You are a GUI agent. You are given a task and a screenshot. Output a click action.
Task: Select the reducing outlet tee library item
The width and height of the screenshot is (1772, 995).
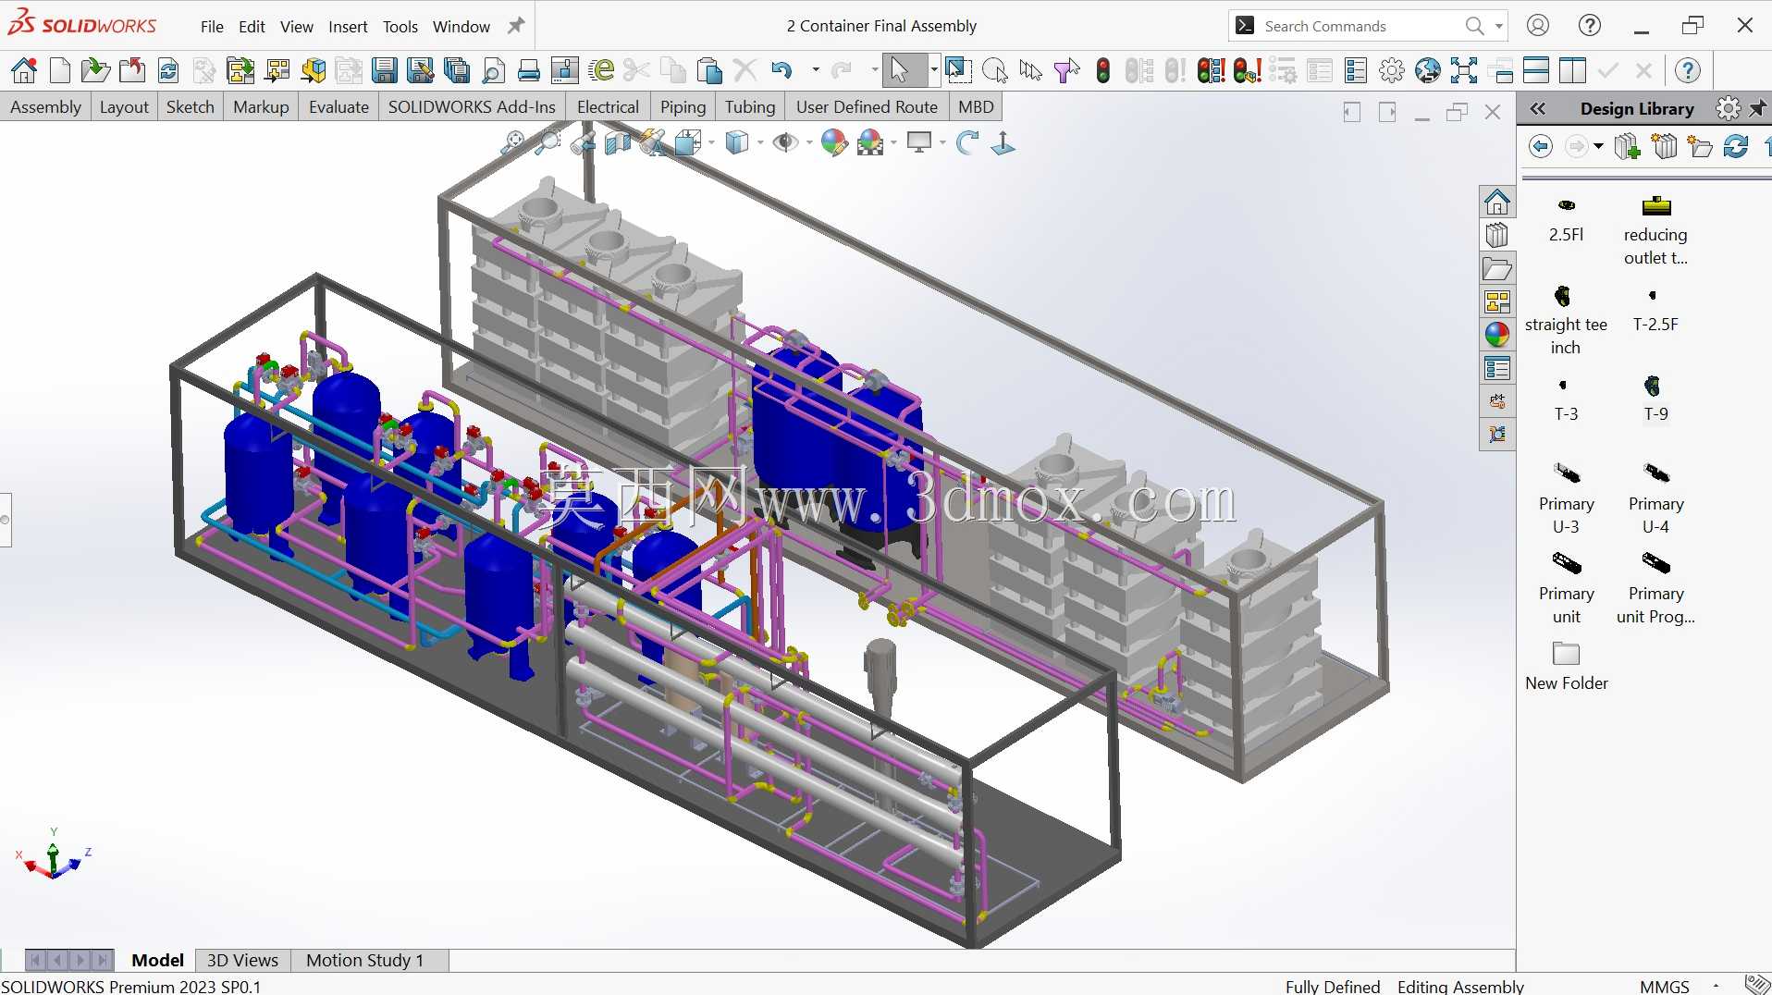(1655, 231)
